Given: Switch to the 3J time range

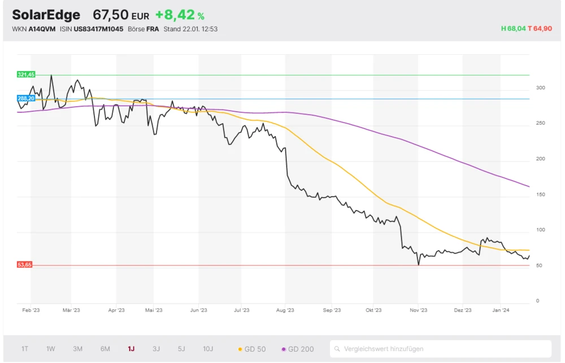Looking at the screenshot, I should [x=157, y=349].
